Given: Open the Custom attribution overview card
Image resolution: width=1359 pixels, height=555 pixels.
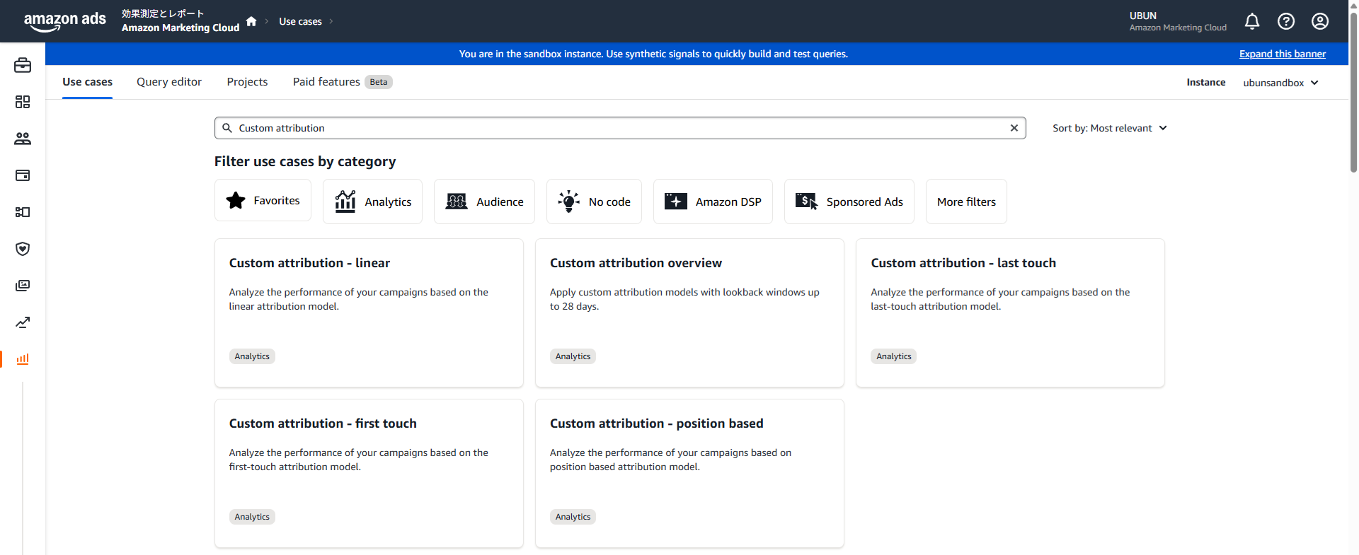Looking at the screenshot, I should 689,313.
